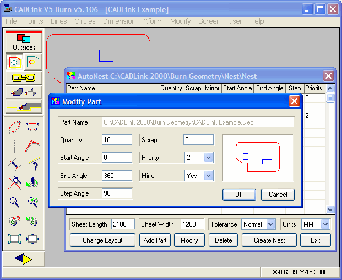Open the Xform menu
342x280 pixels.
click(x=153, y=21)
